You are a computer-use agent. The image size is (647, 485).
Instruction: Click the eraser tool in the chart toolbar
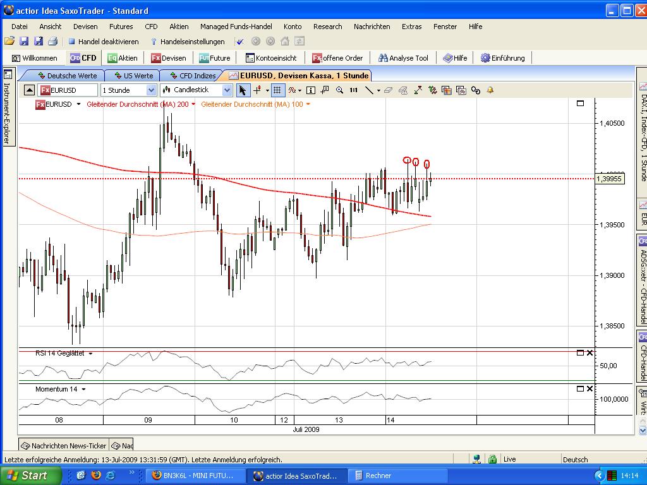[389, 90]
